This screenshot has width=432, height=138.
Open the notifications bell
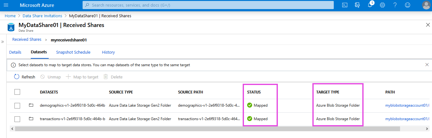370,5
